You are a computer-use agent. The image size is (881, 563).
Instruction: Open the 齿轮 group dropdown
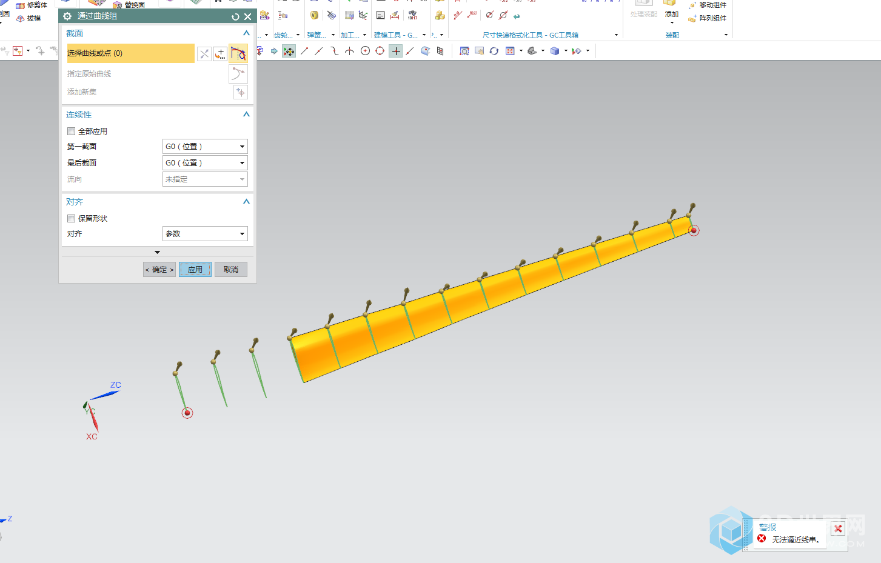tap(298, 35)
